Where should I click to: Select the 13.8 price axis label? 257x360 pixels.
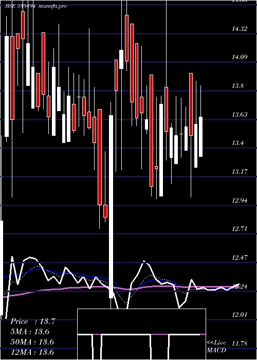coord(237,86)
